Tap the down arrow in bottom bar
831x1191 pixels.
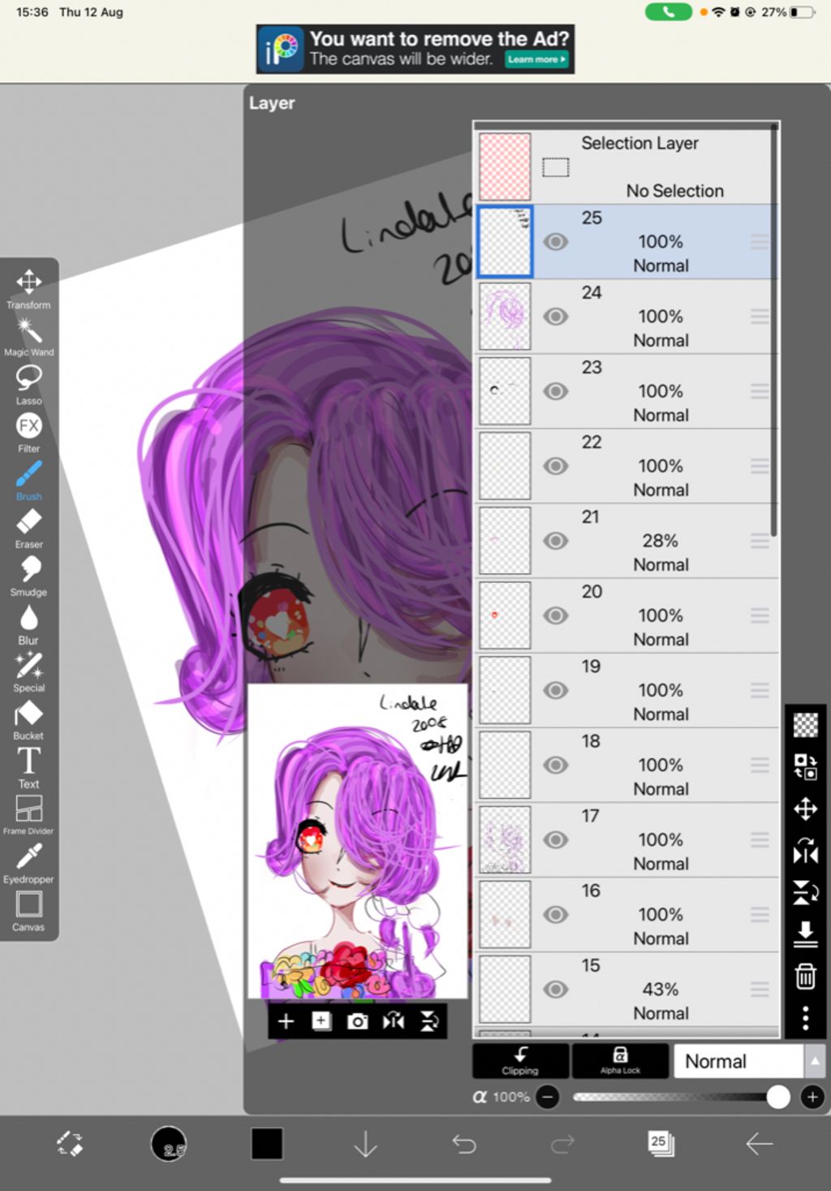(366, 1144)
